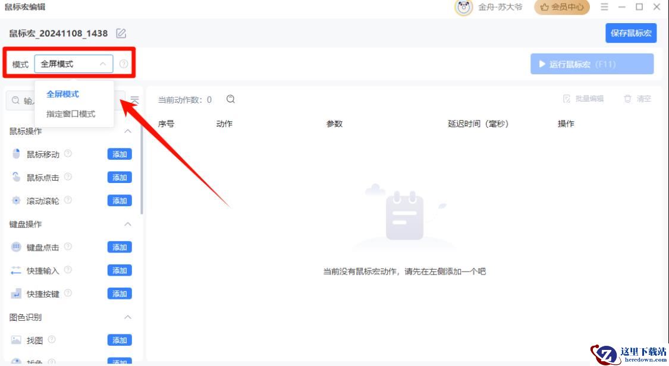Add 鼠标点击 action with 添加 button
Image resolution: width=669 pixels, height=366 pixels.
120,177
